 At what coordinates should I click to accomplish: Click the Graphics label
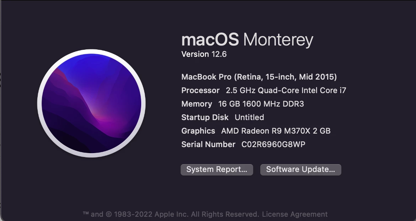tap(198, 131)
